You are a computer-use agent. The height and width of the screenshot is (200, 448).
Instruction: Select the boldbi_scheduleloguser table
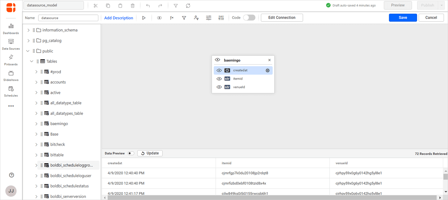click(x=71, y=176)
